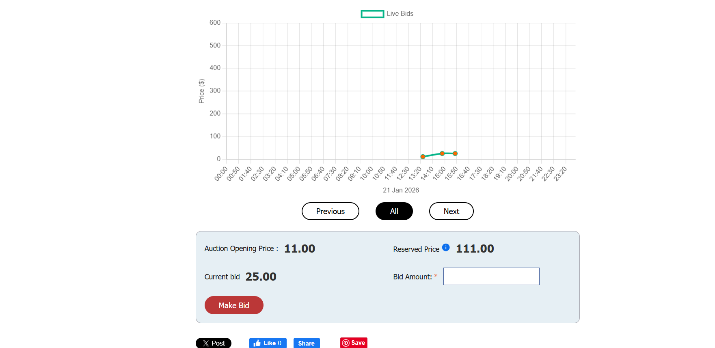Click the Facebook thumbs-up icon

[x=257, y=343]
